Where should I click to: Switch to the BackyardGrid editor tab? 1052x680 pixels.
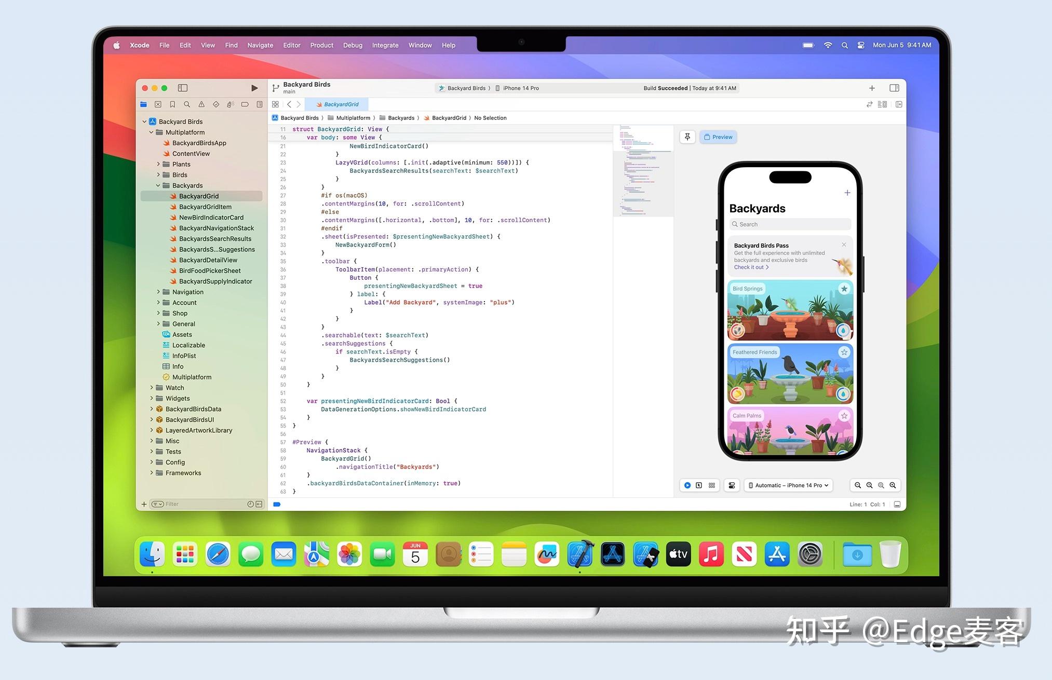click(338, 104)
